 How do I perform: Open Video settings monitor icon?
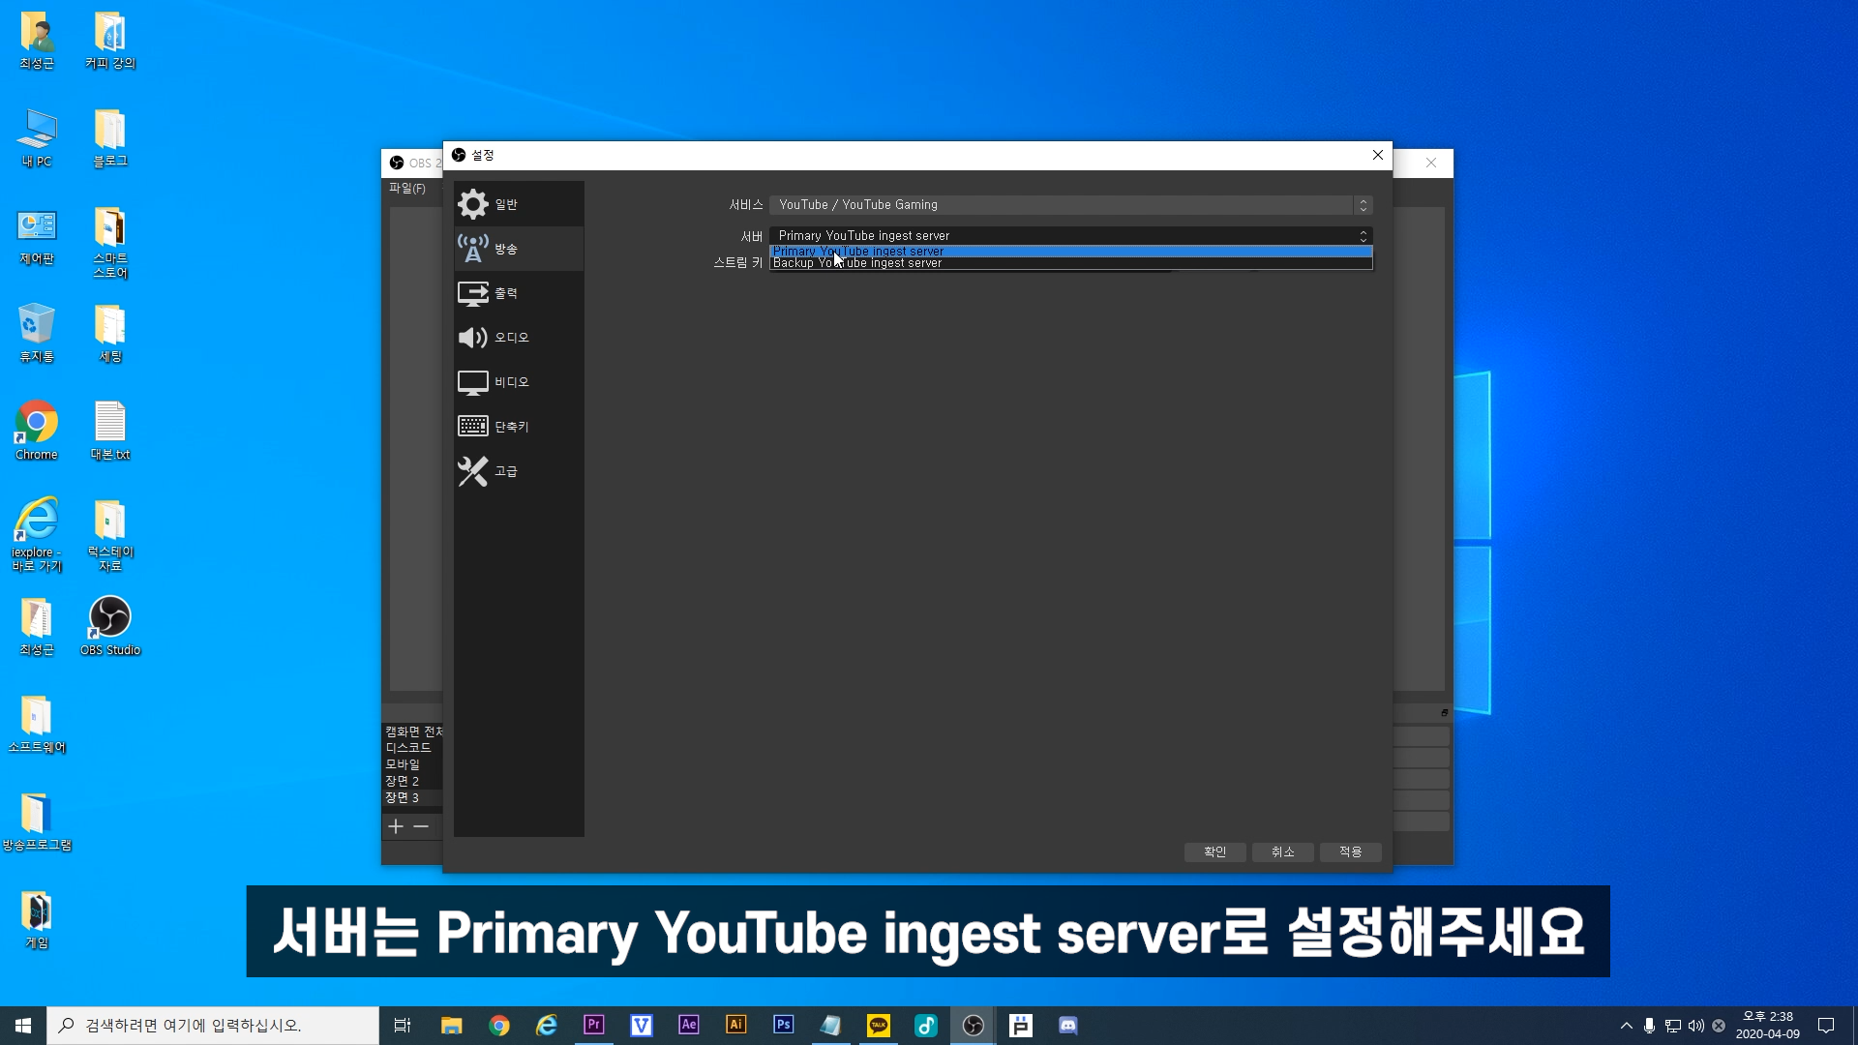point(473,382)
